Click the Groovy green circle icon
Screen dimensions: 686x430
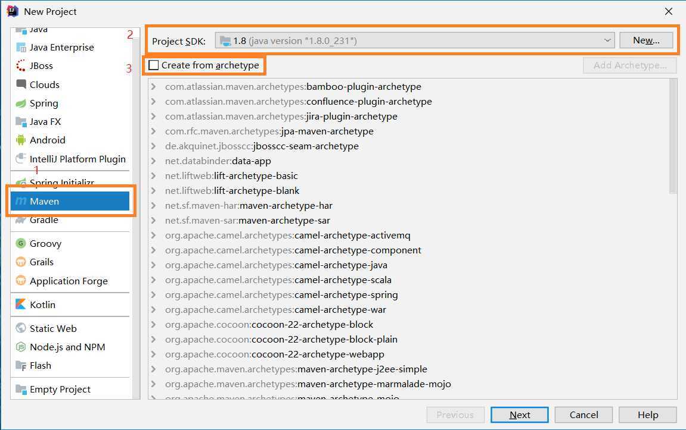(21, 244)
